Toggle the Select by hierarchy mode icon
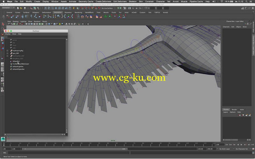 31,8
